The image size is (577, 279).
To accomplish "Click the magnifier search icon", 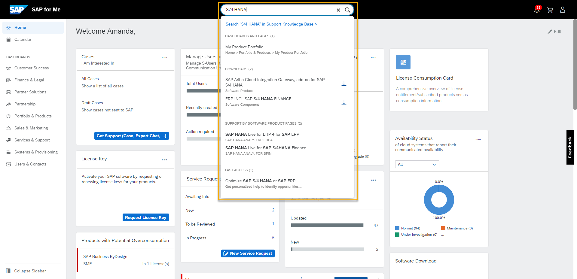I will click(347, 10).
